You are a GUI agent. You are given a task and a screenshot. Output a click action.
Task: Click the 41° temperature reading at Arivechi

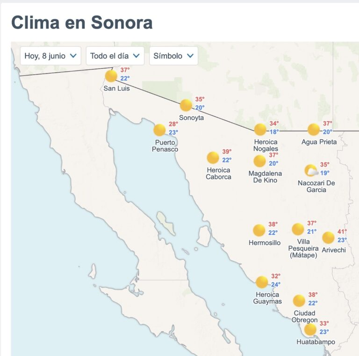342,232
